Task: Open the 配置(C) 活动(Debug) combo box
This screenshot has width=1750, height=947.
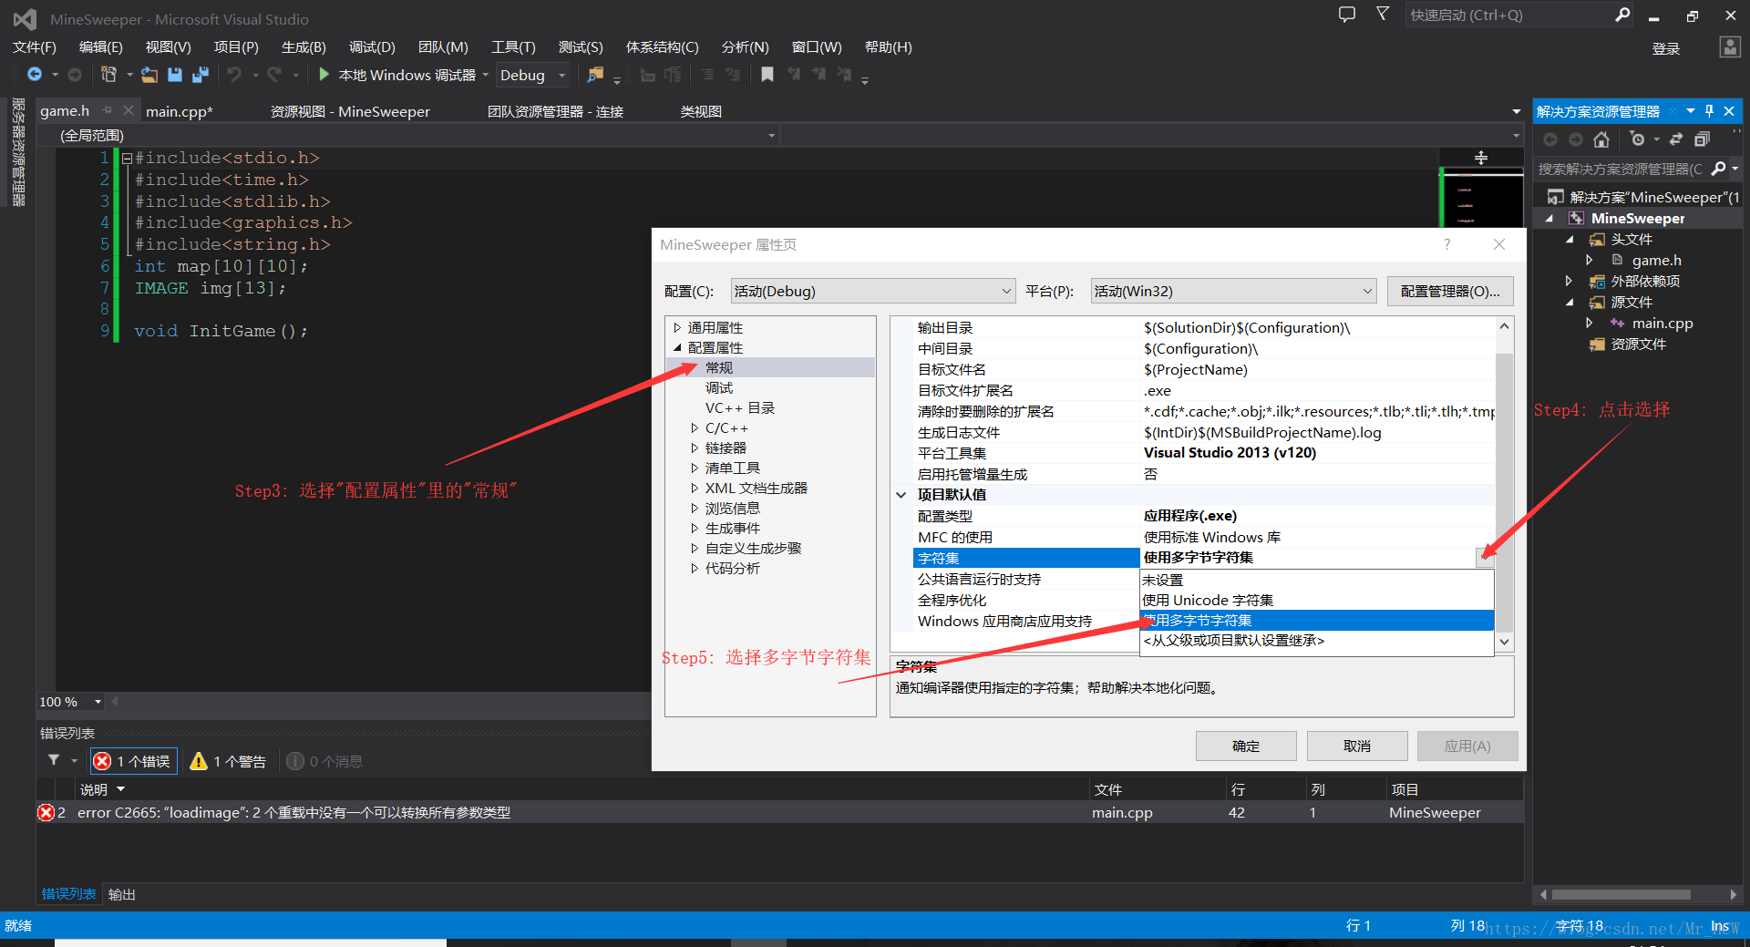Action: pyautogui.click(x=872, y=291)
